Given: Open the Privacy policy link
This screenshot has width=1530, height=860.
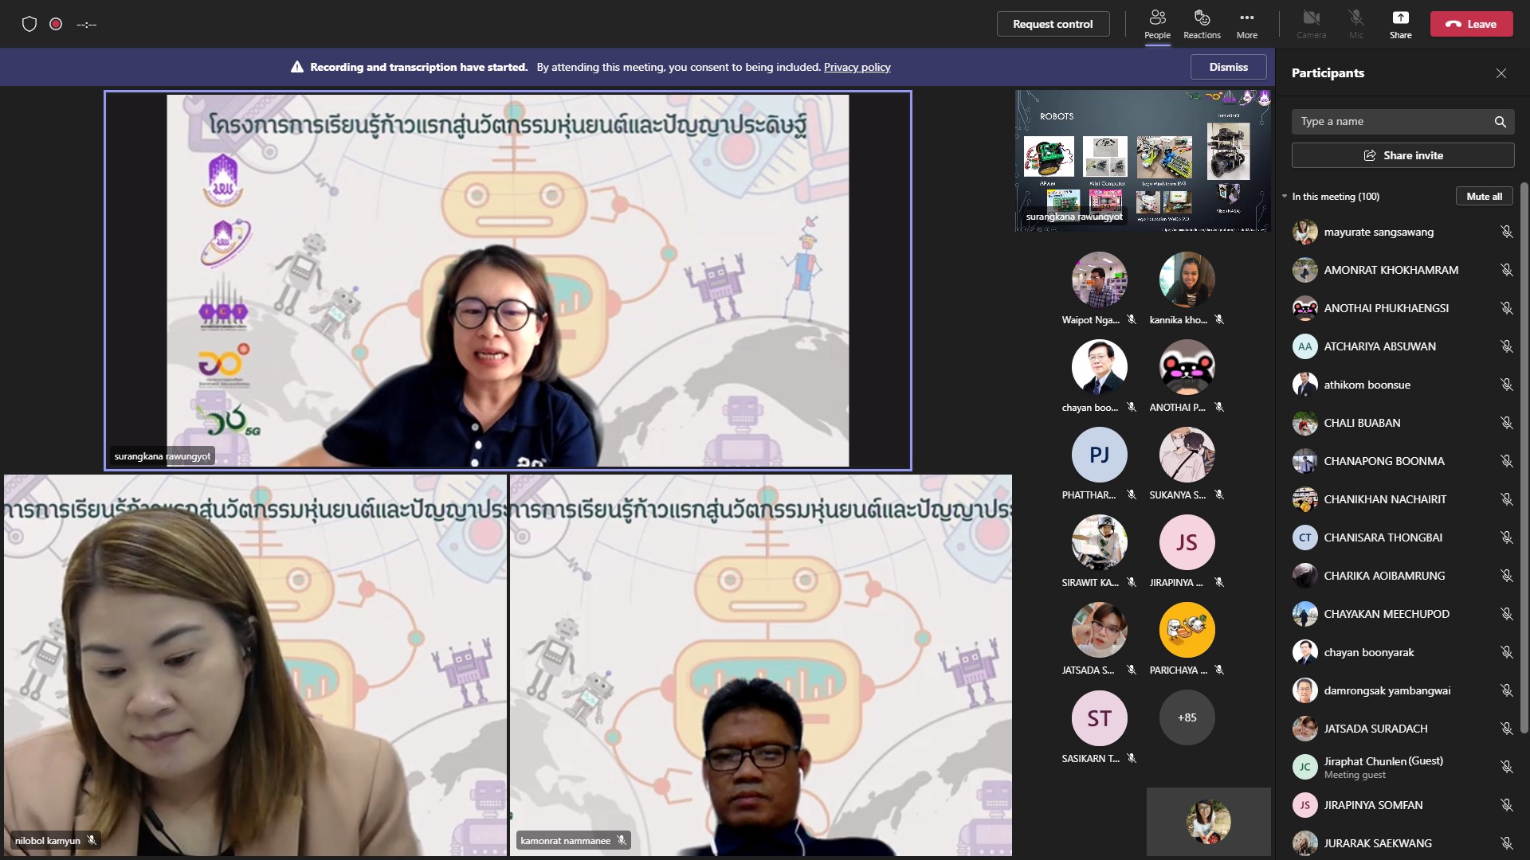Looking at the screenshot, I should [857, 67].
